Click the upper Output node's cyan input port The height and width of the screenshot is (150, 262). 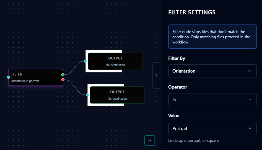86,61
